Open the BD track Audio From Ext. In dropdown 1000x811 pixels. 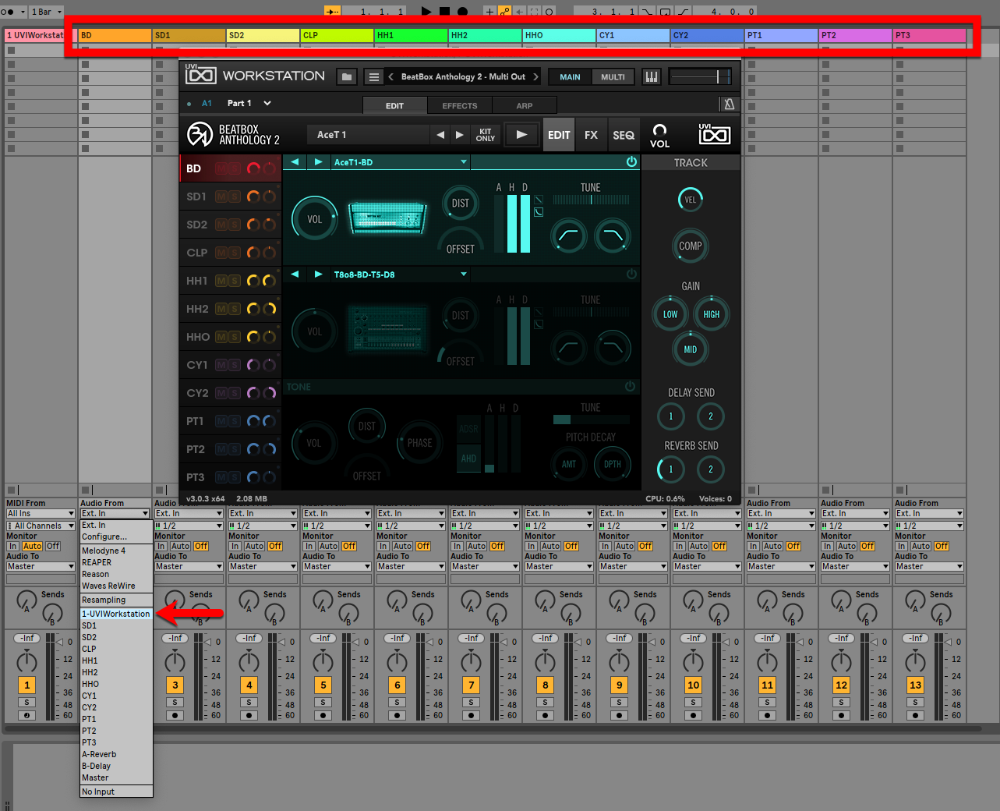[115, 513]
